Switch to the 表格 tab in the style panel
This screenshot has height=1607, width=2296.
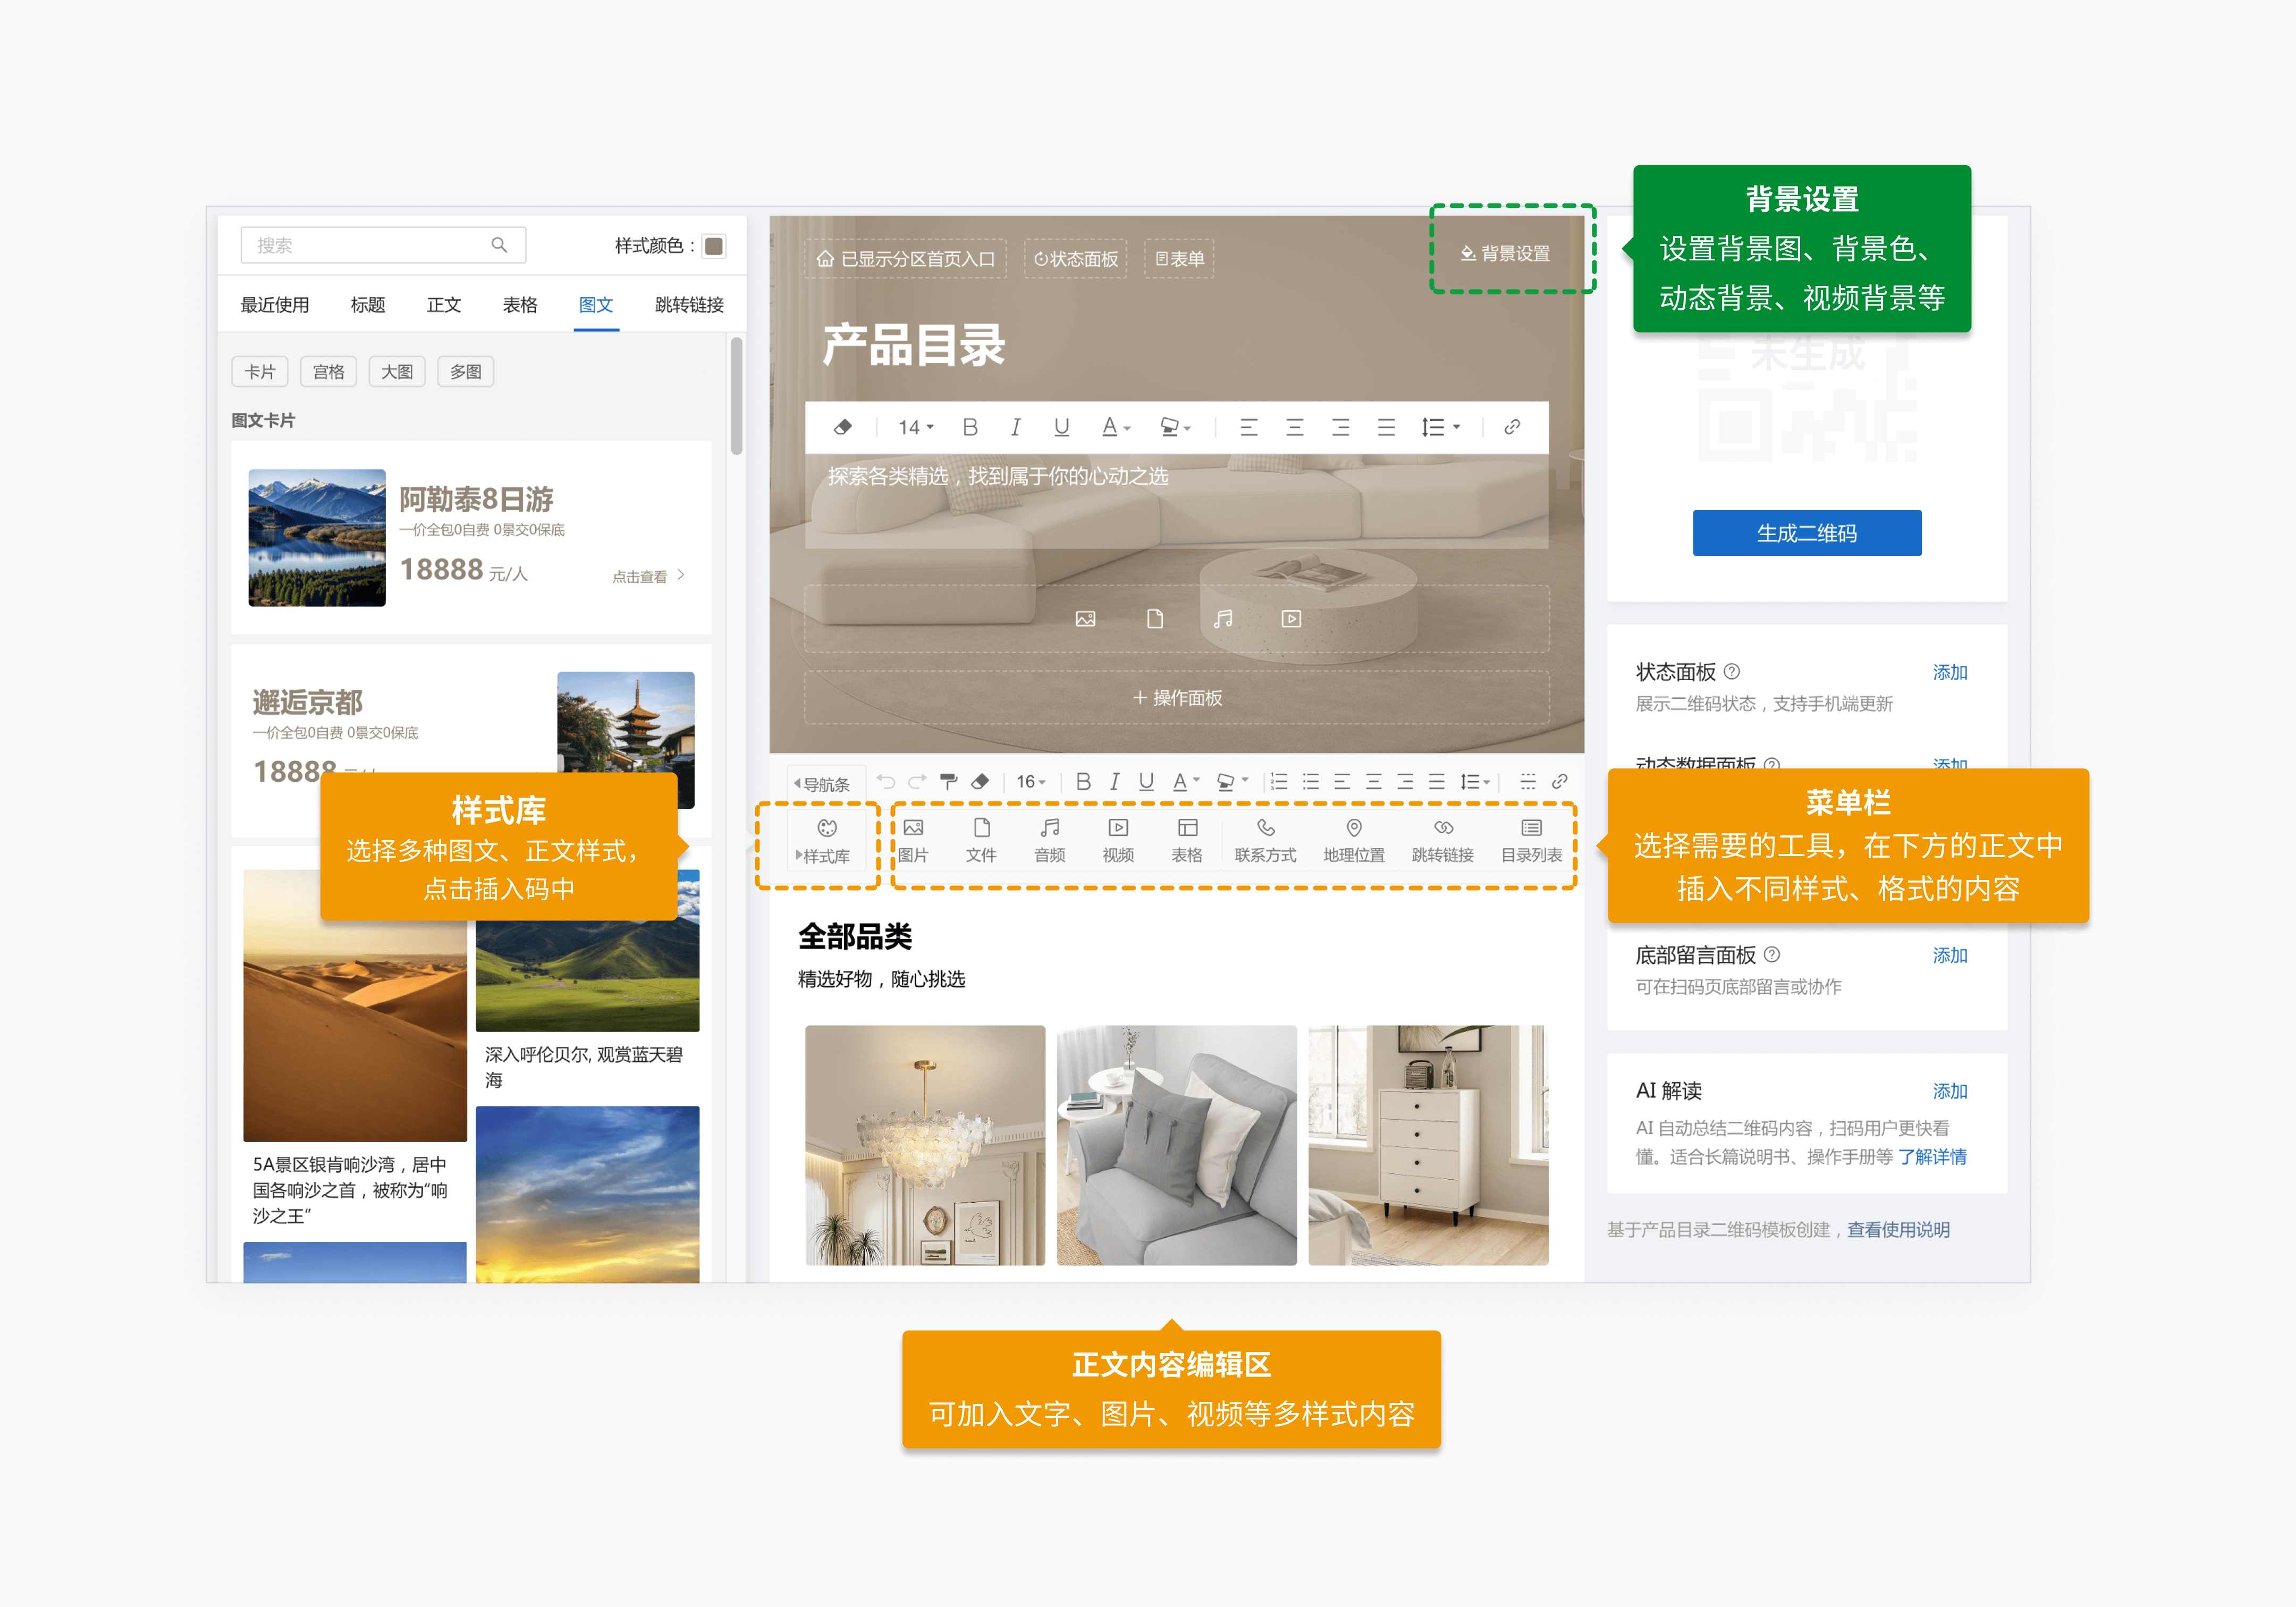point(519,305)
